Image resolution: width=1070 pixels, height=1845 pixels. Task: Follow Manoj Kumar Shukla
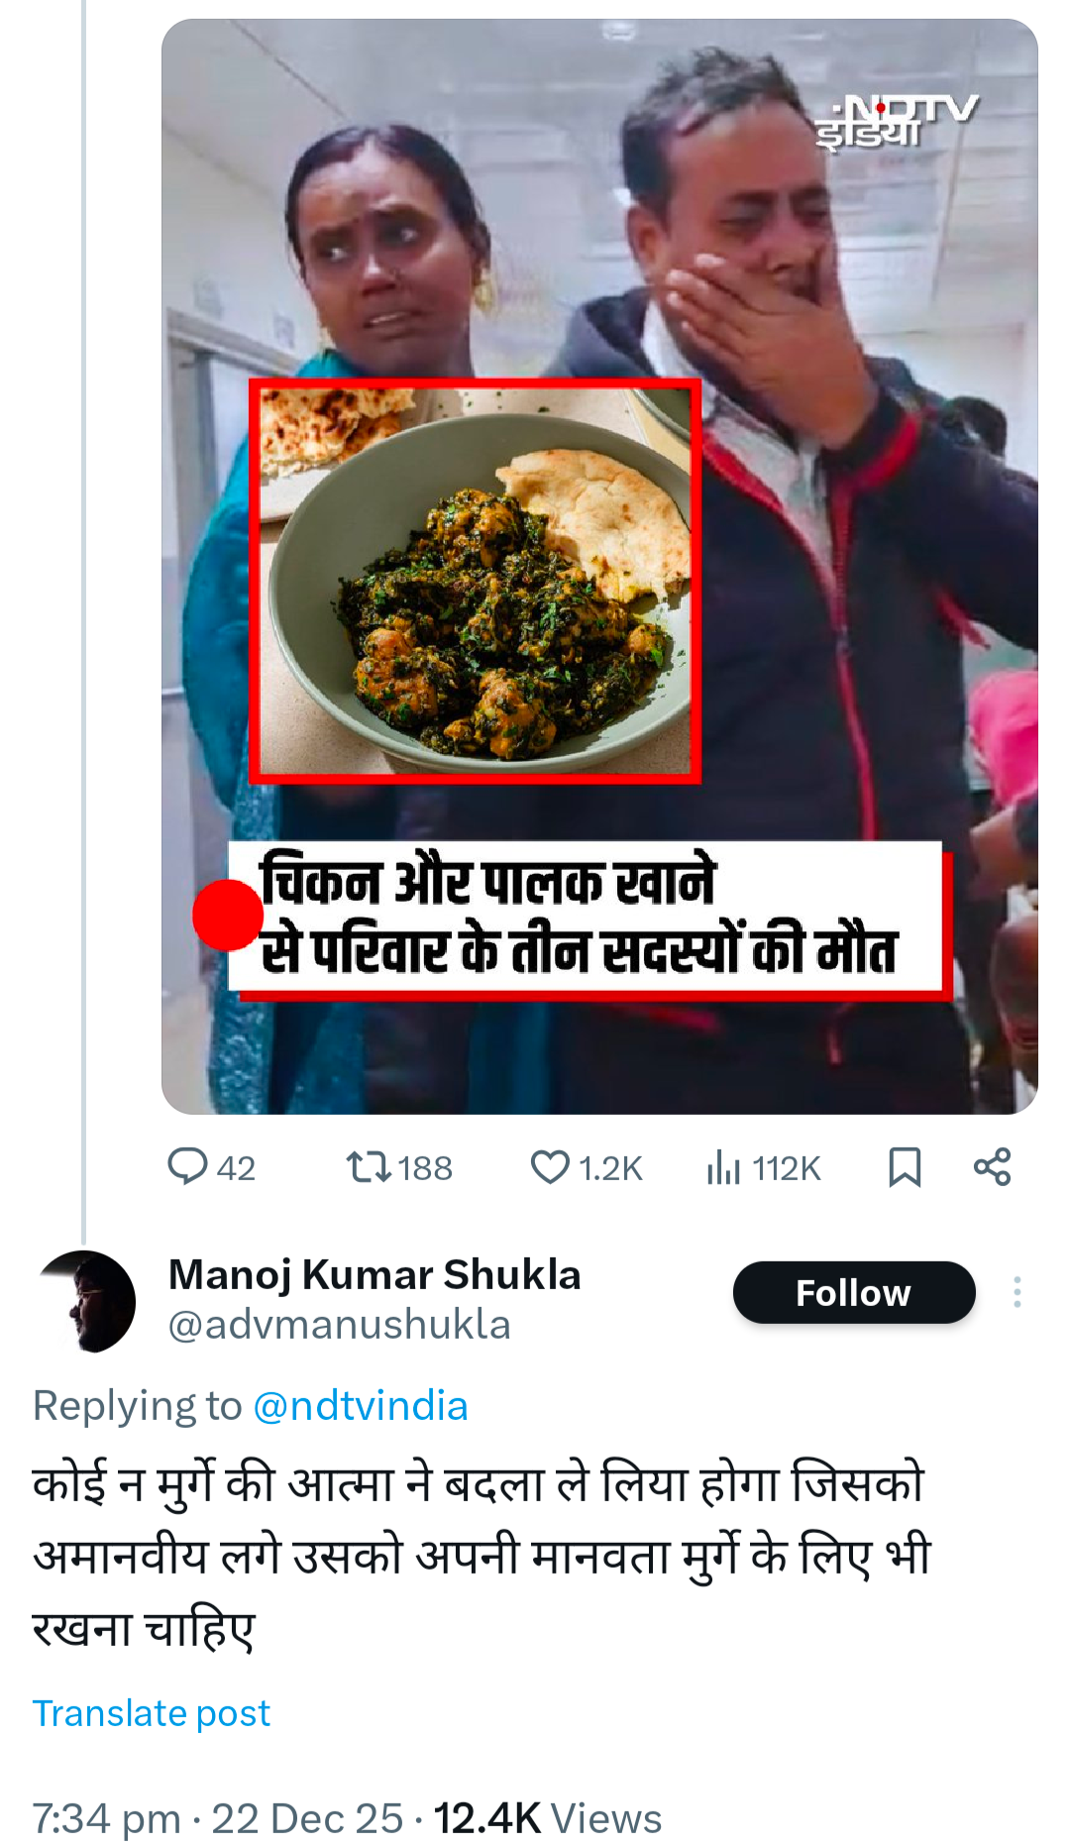point(853,1292)
